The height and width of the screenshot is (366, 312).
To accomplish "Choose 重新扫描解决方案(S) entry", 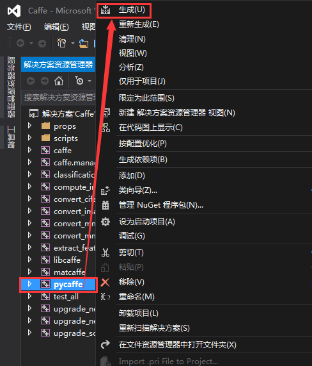I will click(x=154, y=328).
